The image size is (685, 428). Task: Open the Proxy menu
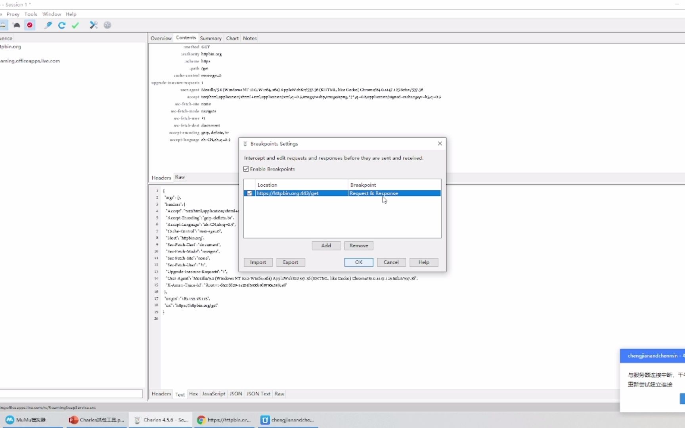coord(13,14)
